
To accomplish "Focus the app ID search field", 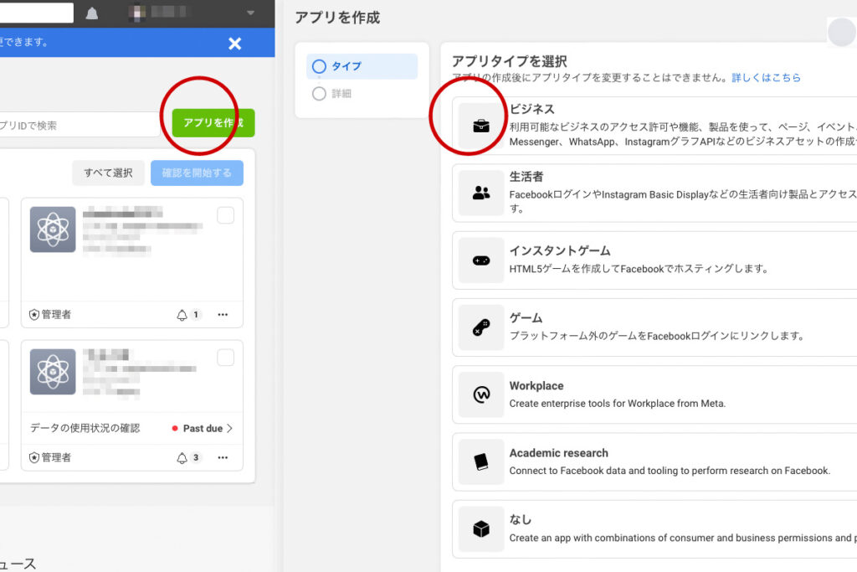I will click(80, 126).
